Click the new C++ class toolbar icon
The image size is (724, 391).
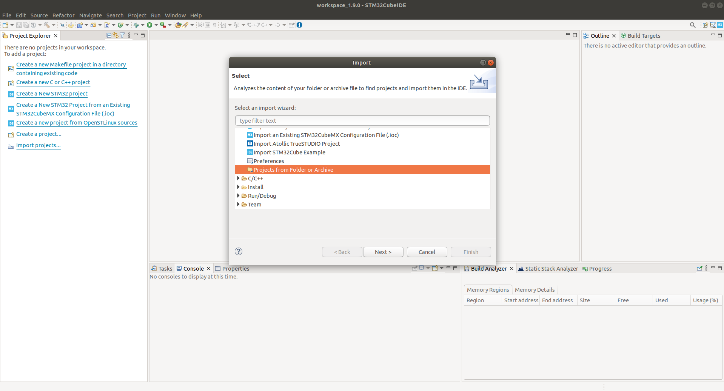tap(120, 25)
